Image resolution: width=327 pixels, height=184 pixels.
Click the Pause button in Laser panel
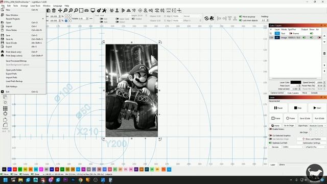tap(278, 108)
